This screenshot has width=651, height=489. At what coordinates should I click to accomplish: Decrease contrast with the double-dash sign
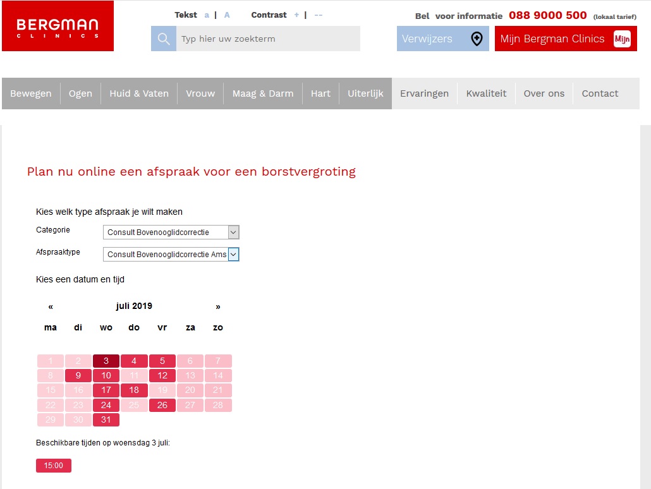click(x=319, y=15)
